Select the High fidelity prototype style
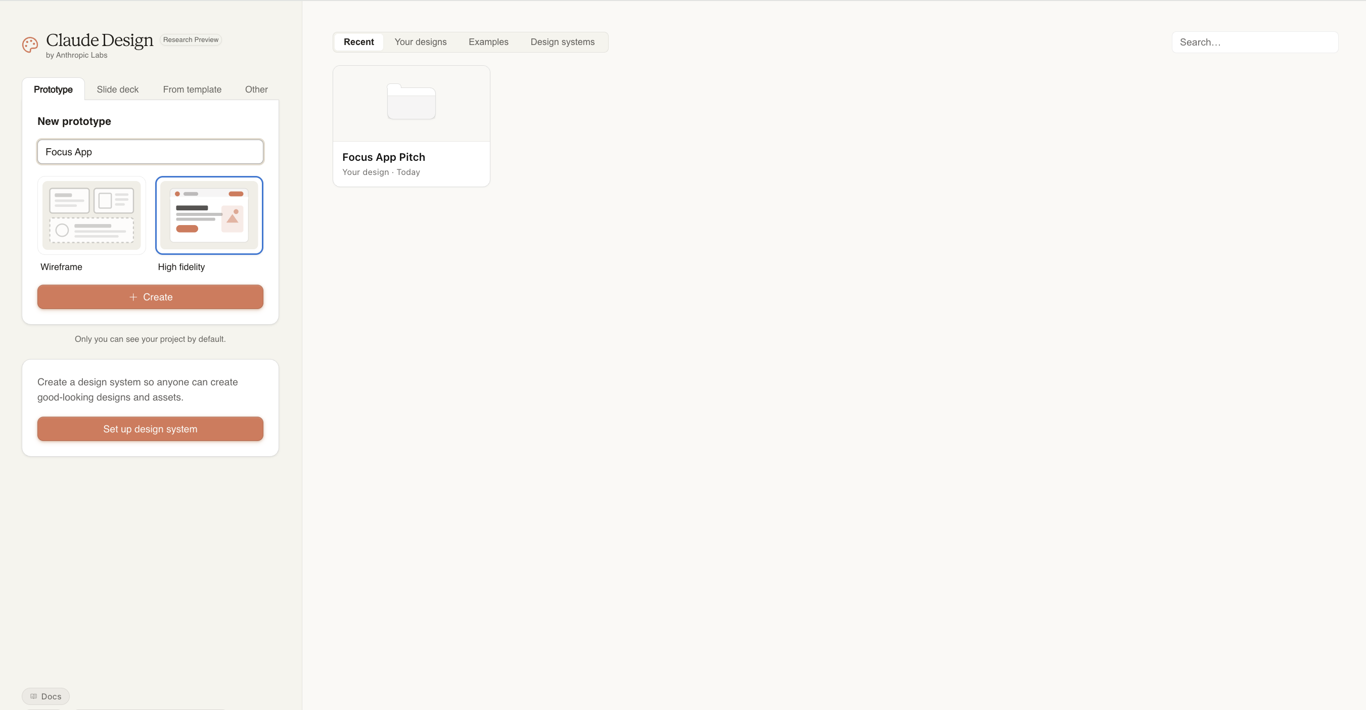The width and height of the screenshot is (1366, 710). [209, 215]
